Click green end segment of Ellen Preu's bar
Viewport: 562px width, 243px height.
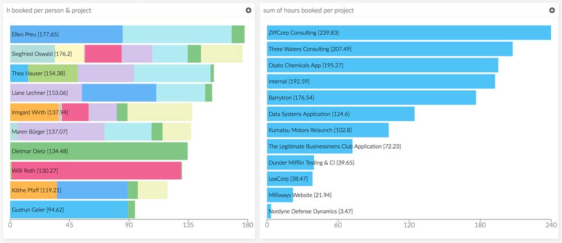click(238, 34)
